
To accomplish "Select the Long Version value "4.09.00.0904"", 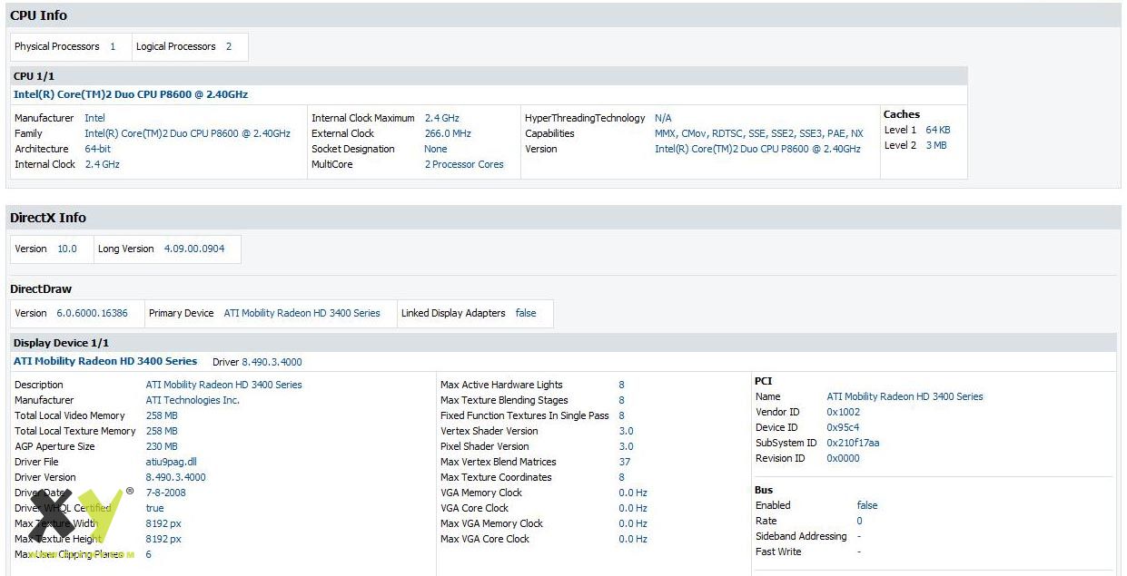I will coord(194,249).
